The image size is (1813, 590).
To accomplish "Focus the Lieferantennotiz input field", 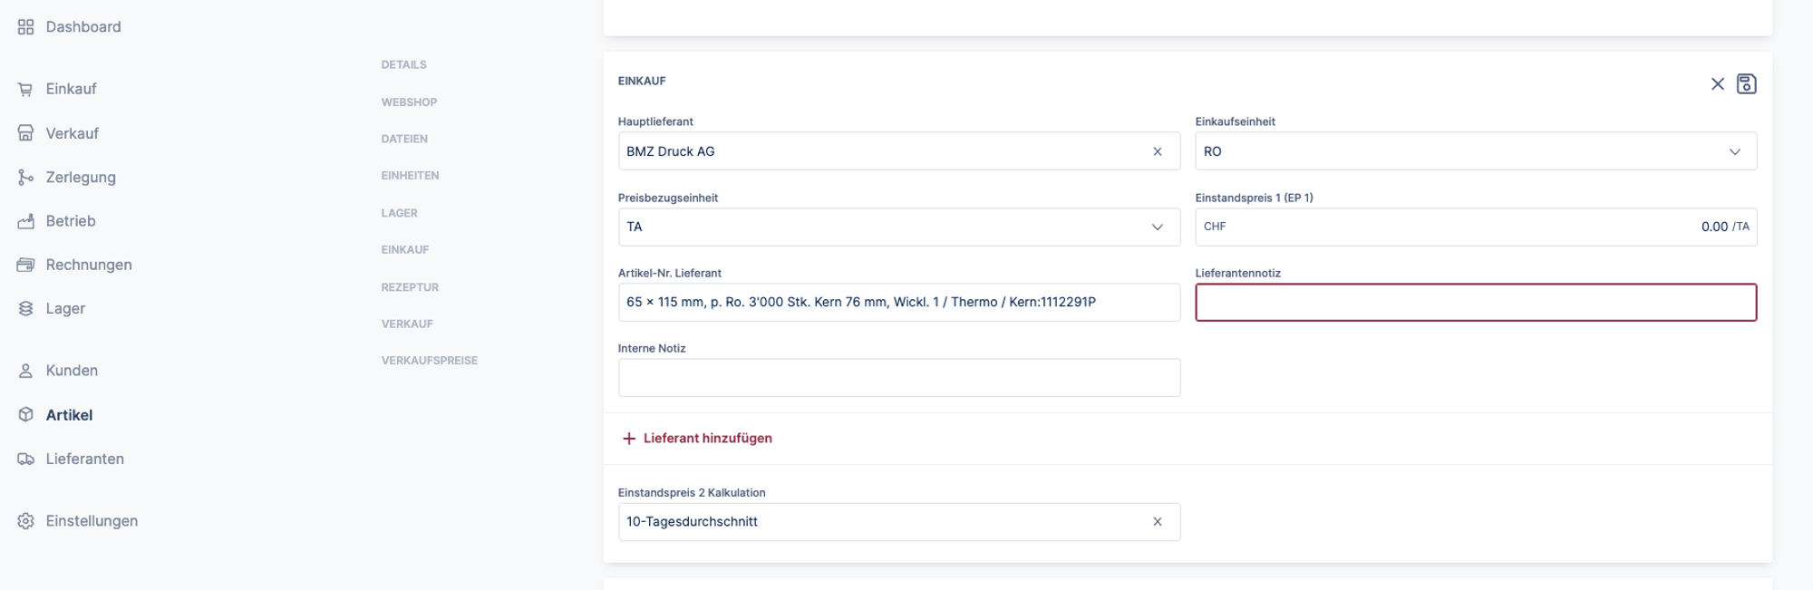I will click(1475, 303).
